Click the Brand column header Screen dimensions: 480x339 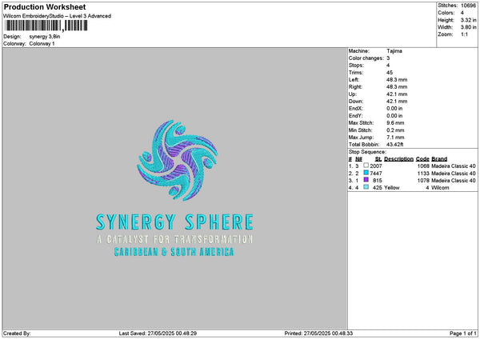click(x=439, y=159)
